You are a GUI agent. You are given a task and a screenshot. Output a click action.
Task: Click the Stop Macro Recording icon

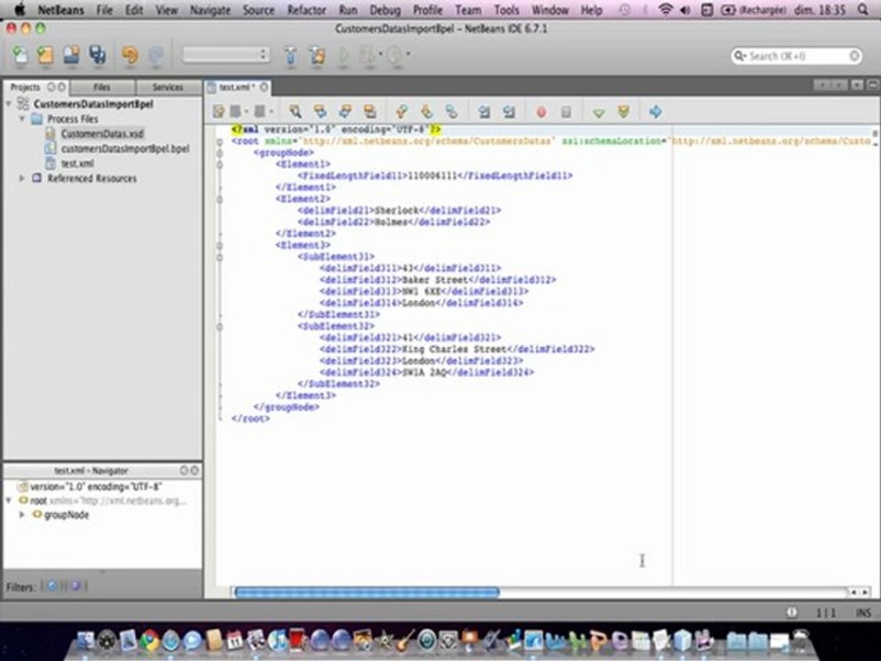566,112
